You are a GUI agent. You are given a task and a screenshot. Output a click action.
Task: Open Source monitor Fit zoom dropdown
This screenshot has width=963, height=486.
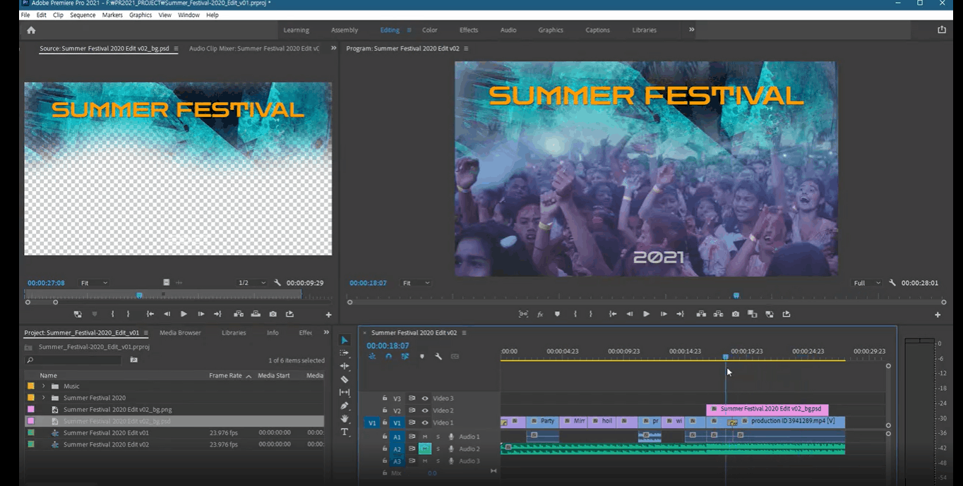click(94, 283)
